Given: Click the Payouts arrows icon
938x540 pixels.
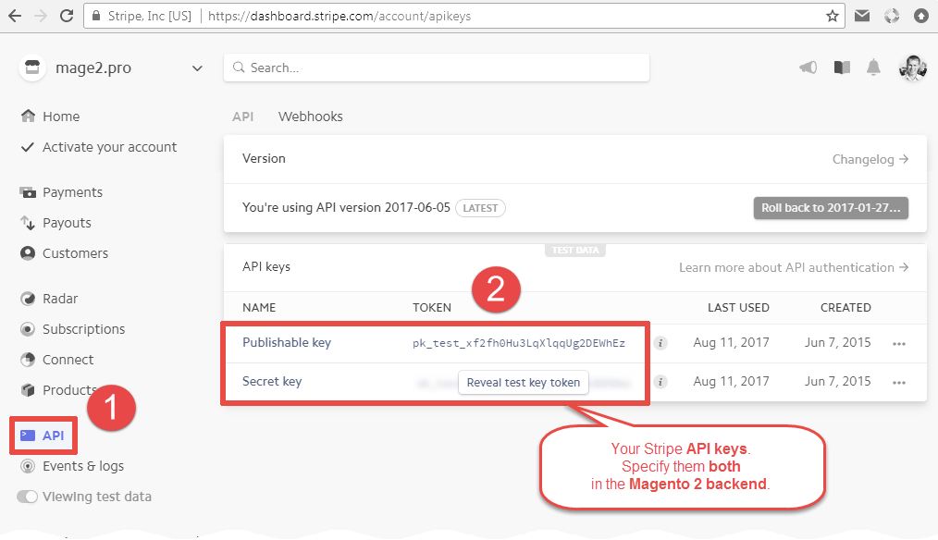Looking at the screenshot, I should 28,223.
